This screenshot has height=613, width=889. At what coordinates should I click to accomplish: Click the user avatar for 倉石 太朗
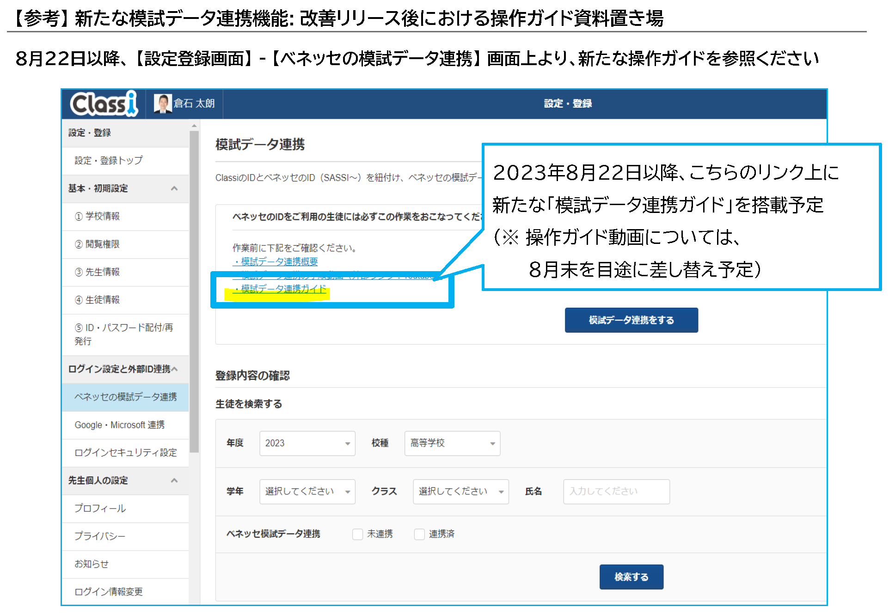[162, 103]
